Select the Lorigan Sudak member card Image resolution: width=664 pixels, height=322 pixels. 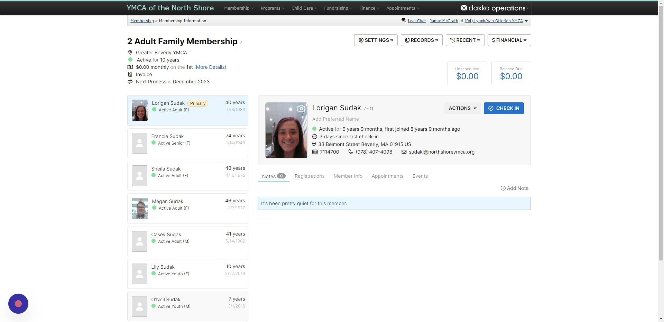(188, 110)
